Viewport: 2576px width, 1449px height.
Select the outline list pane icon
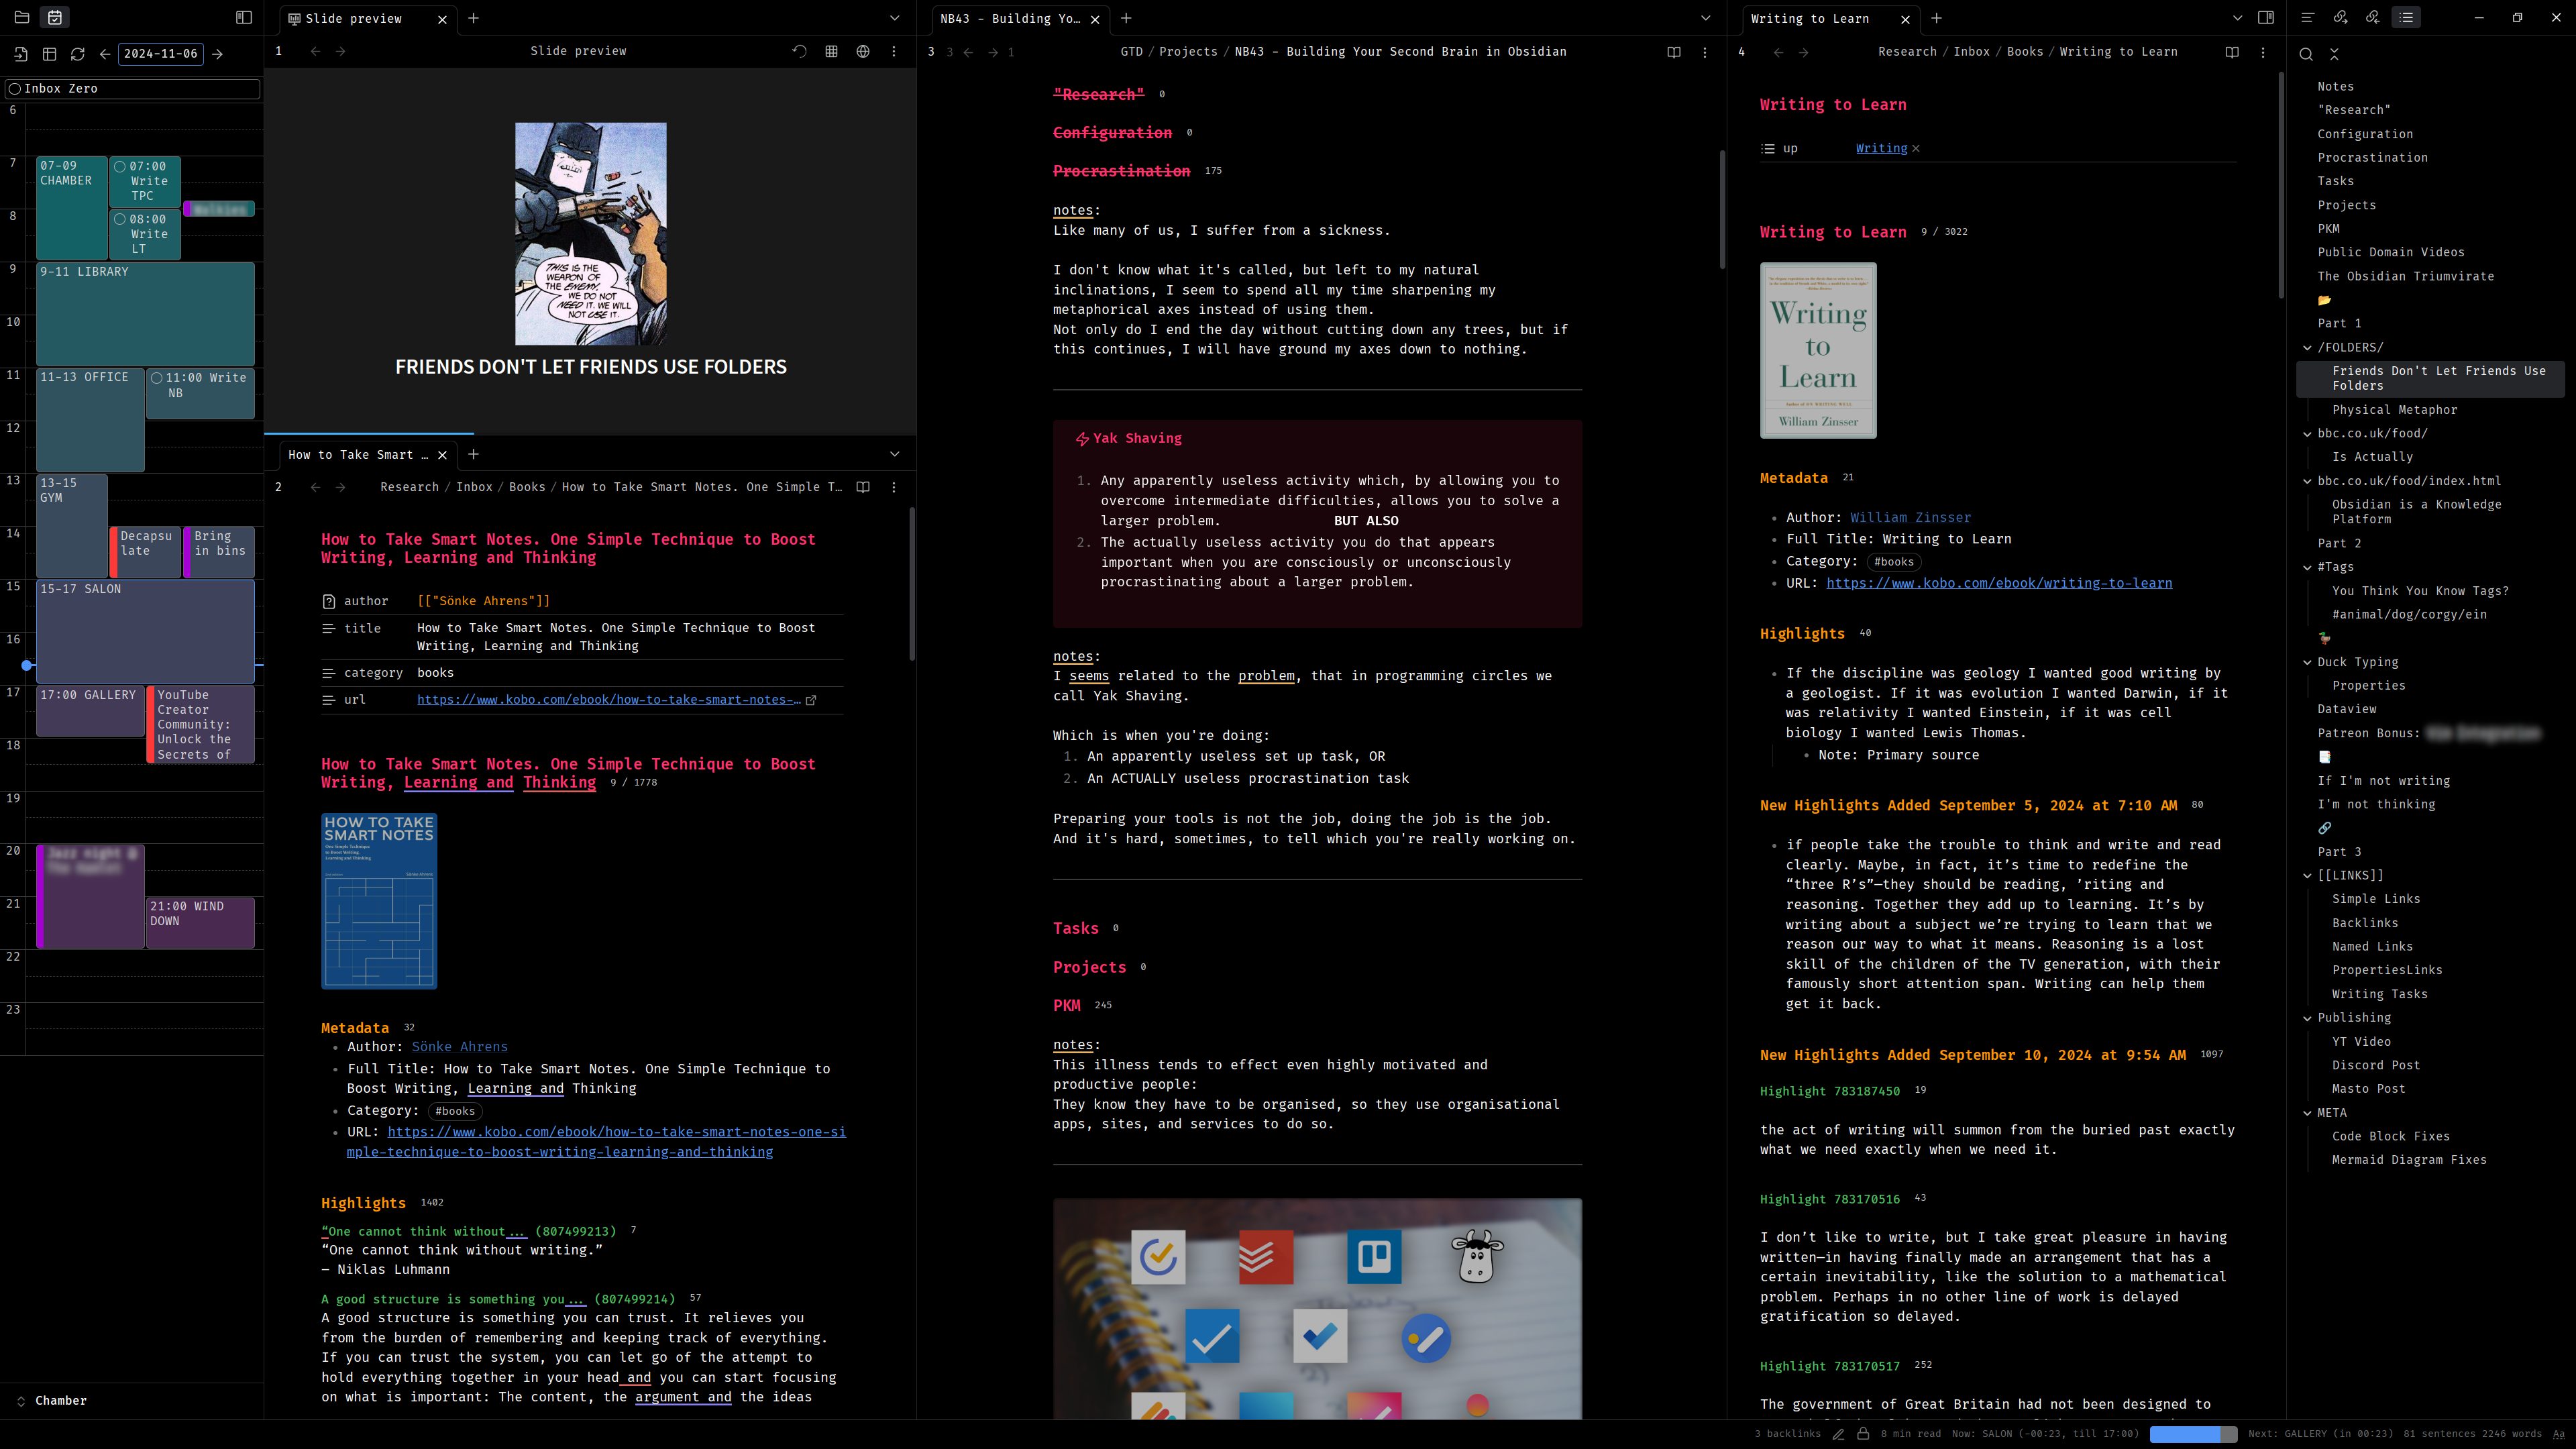tap(2406, 17)
